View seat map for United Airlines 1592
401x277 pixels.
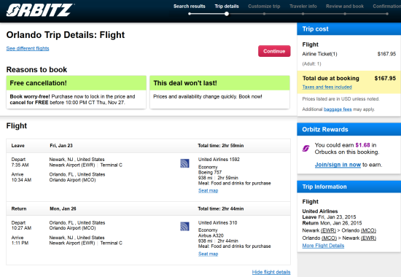click(209, 190)
